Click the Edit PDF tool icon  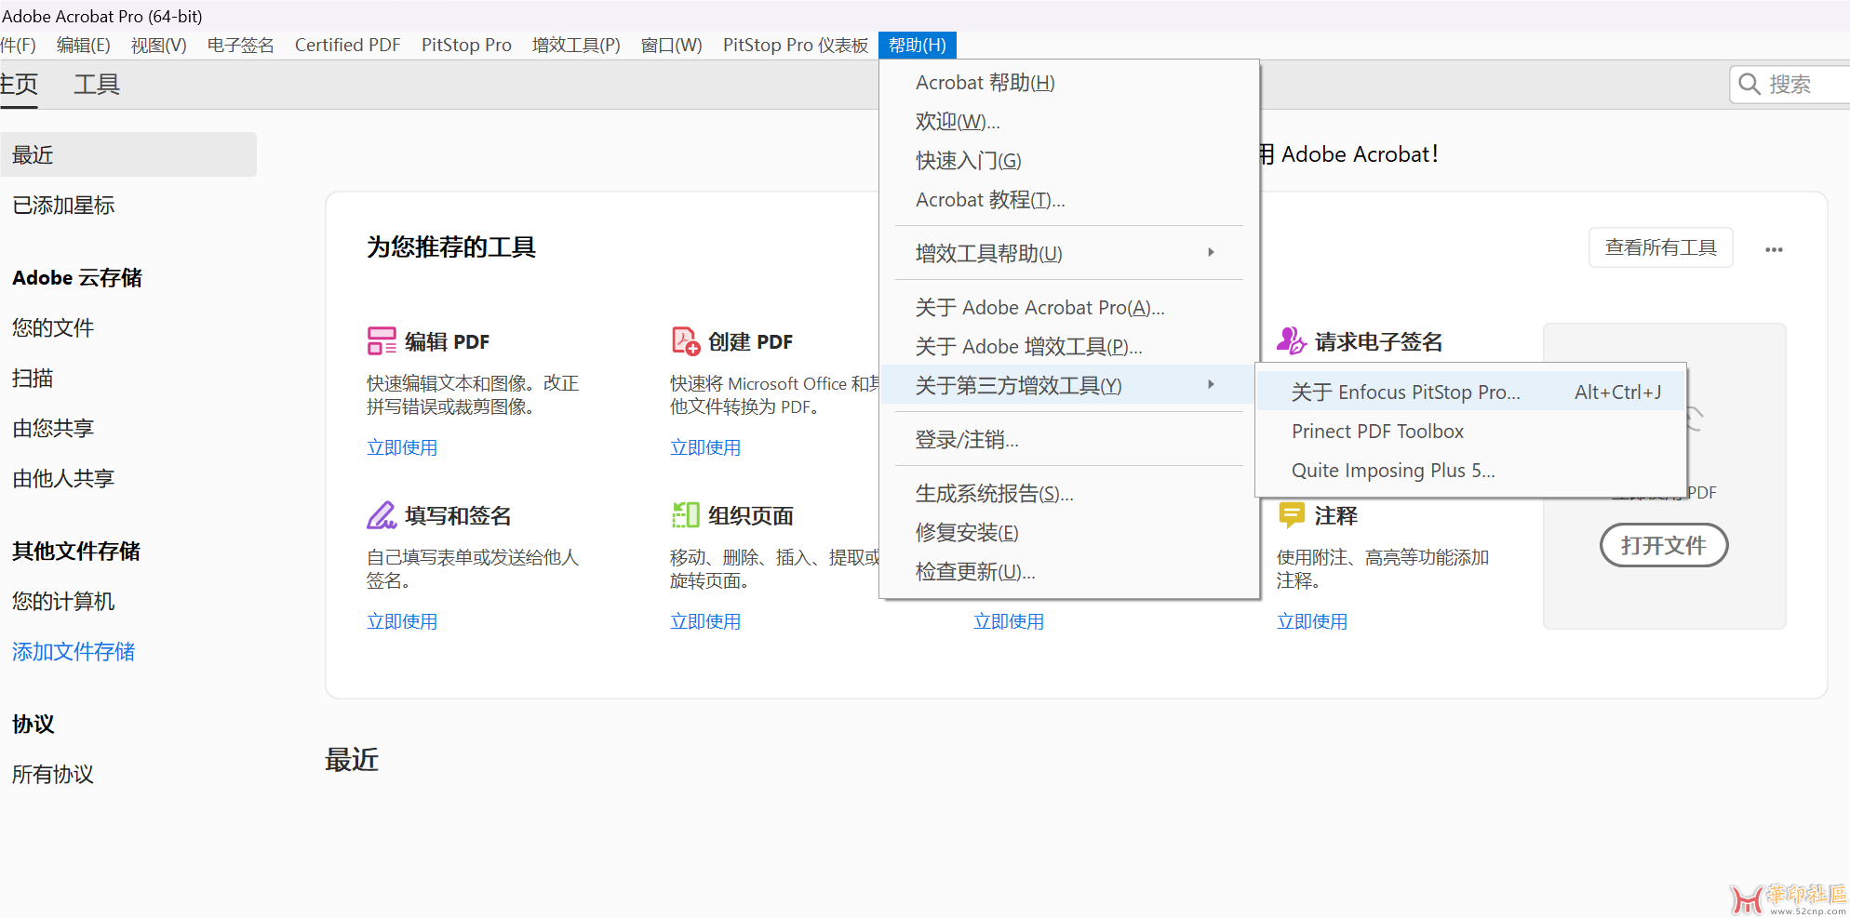tap(382, 341)
